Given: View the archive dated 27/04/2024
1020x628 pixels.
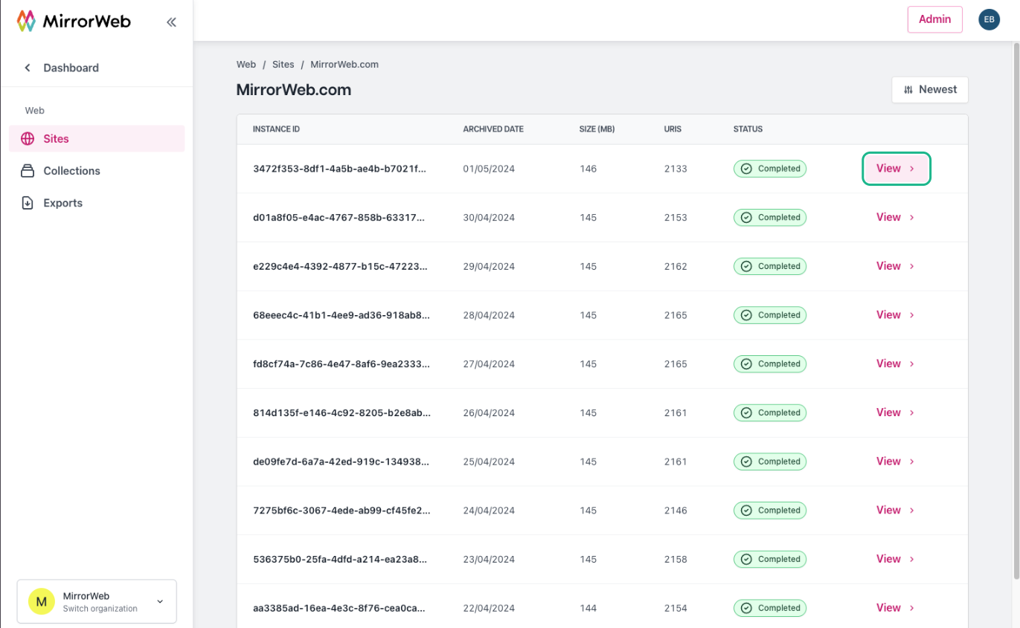Looking at the screenshot, I should click(896, 363).
